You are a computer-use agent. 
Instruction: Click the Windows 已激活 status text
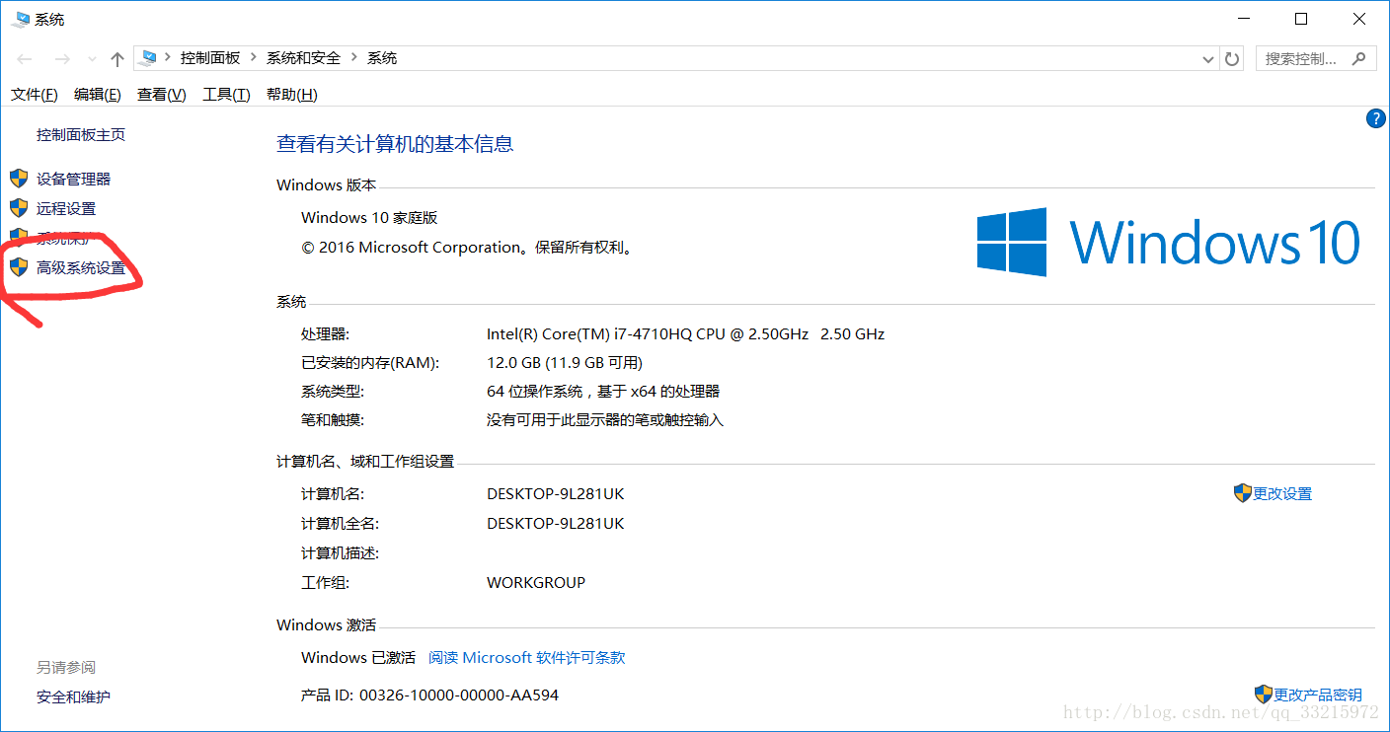tap(358, 658)
